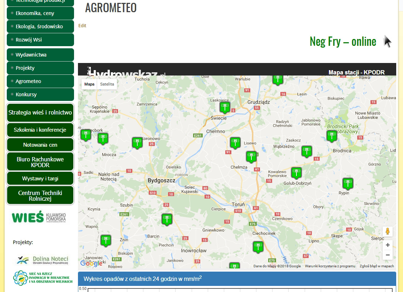Image resolution: width=403 pixels, height=292 pixels.
Task: Open the station marker above Chełmża
Action: pos(251,157)
